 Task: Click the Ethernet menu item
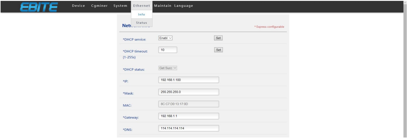(142, 6)
